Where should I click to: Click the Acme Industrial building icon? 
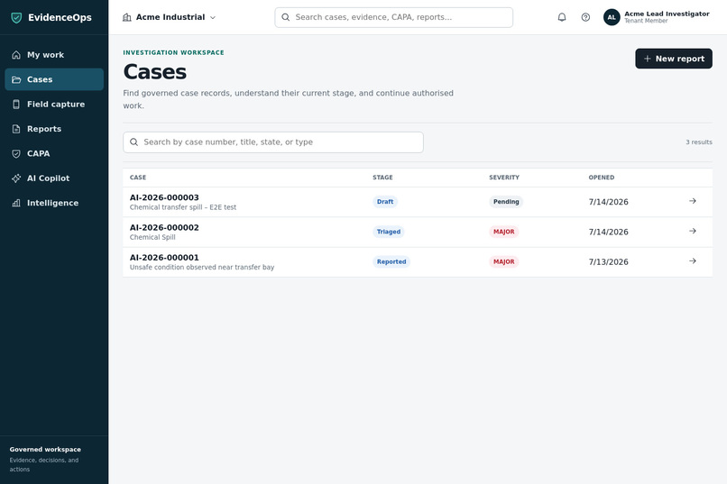pos(126,17)
